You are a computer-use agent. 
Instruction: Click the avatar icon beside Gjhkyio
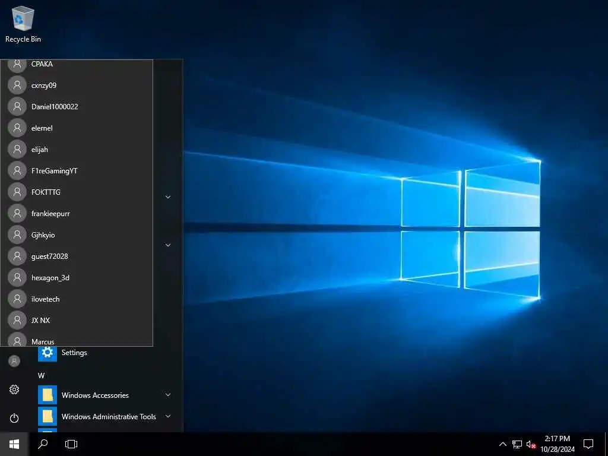coord(17,235)
